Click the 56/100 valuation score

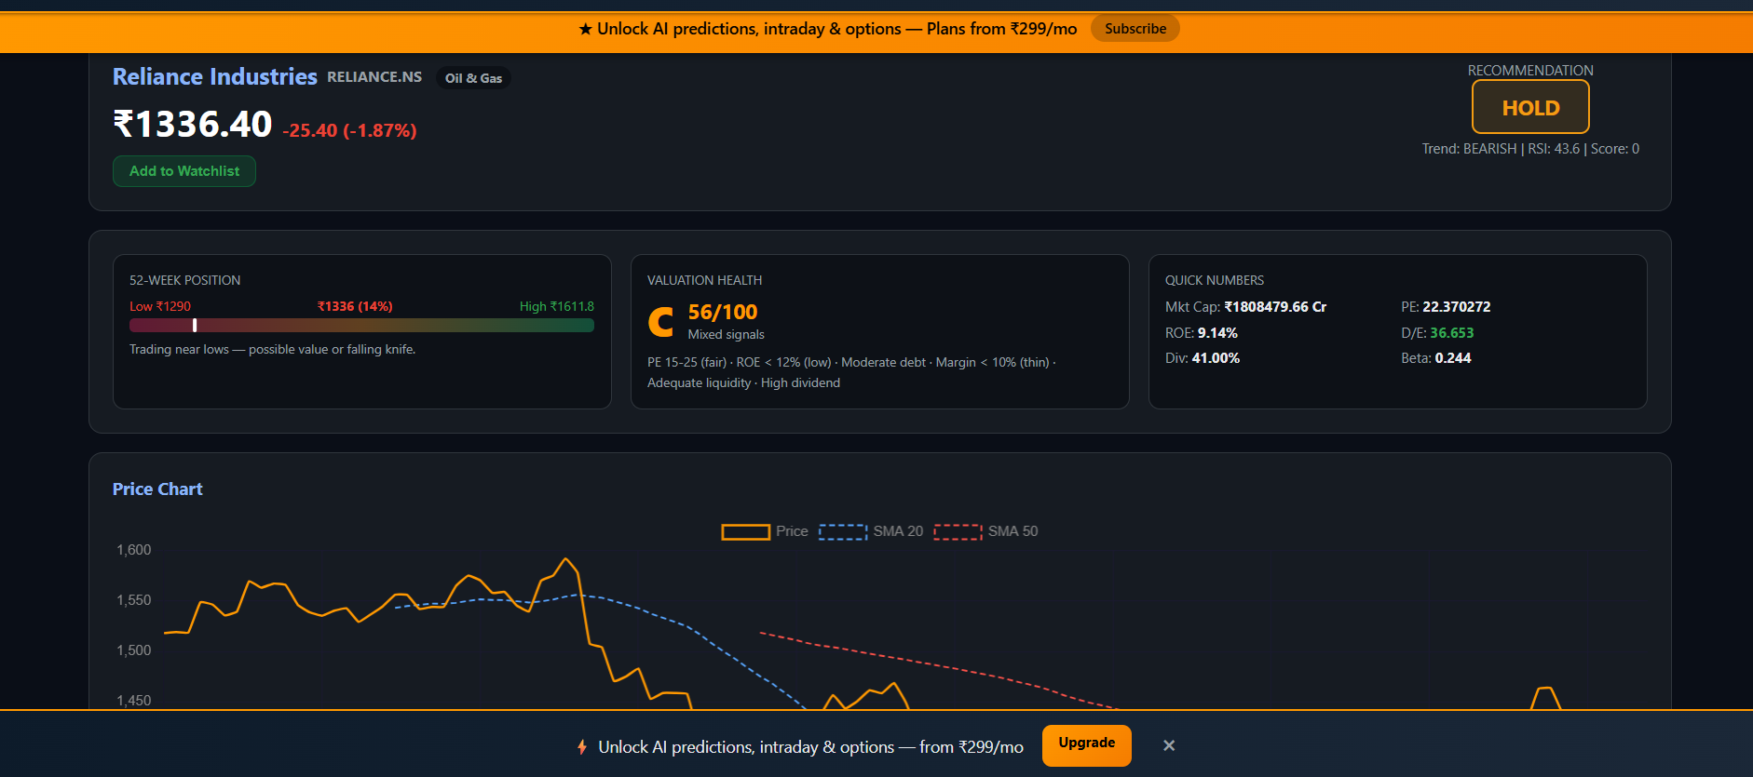723,312
